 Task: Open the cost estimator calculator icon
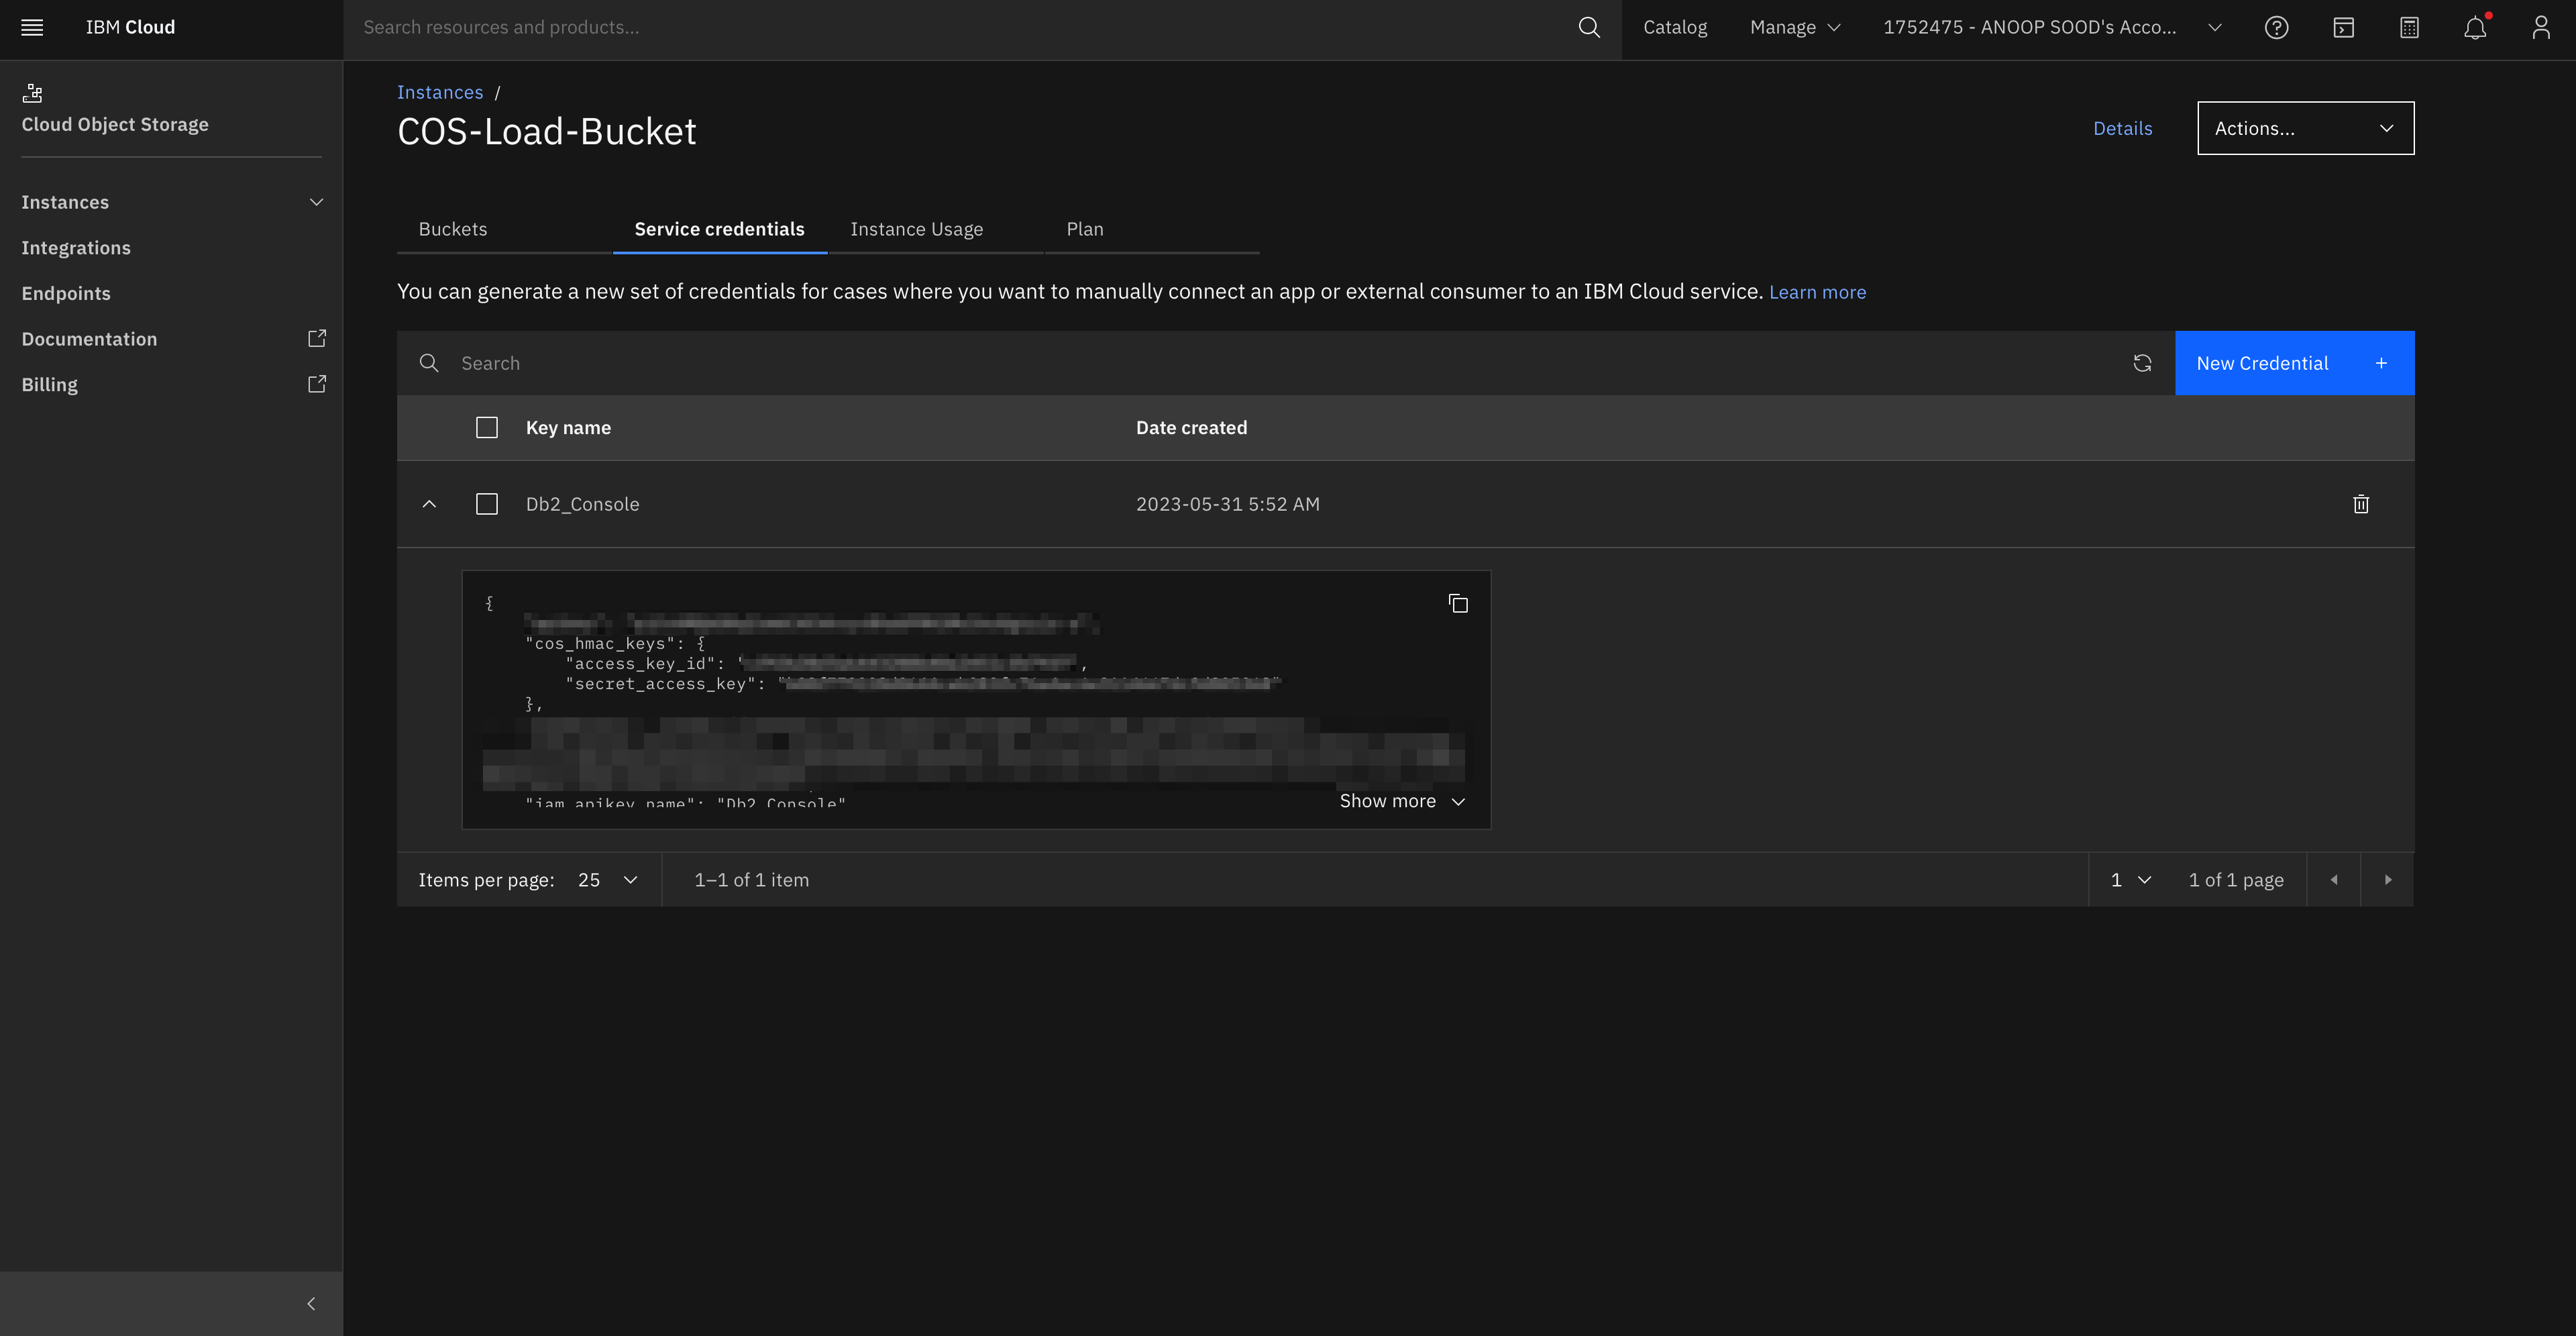[2409, 27]
